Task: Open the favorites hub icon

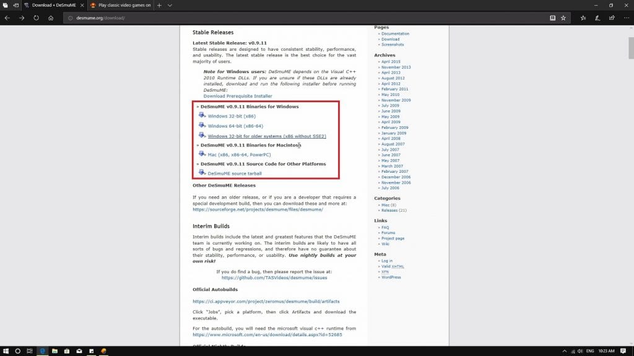Action: click(583, 18)
